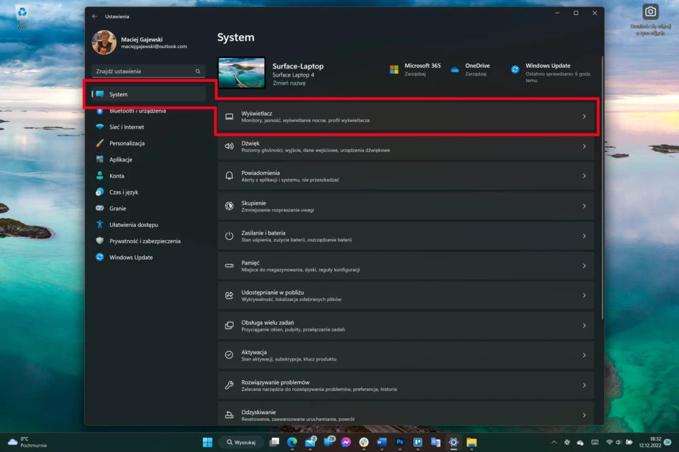Expand the Aktywacja row chevron
679x452 pixels.
[x=584, y=355]
